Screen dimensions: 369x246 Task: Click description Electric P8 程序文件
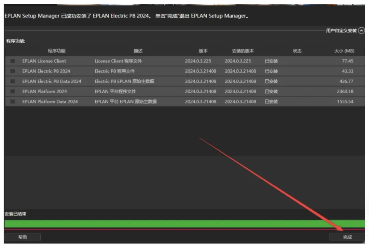[114, 71]
